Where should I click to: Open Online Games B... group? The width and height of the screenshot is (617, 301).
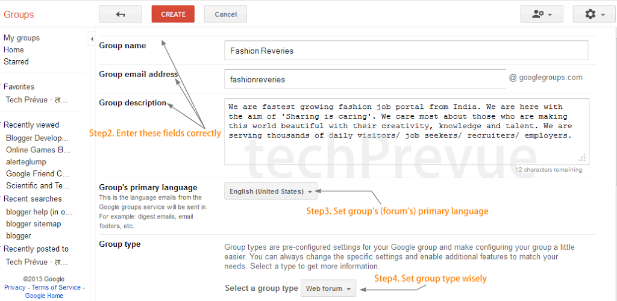coord(38,150)
